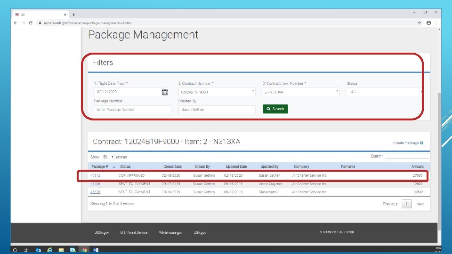The height and width of the screenshot is (254, 452).
Task: Open the USDA.gov footer link
Action: click(x=102, y=232)
